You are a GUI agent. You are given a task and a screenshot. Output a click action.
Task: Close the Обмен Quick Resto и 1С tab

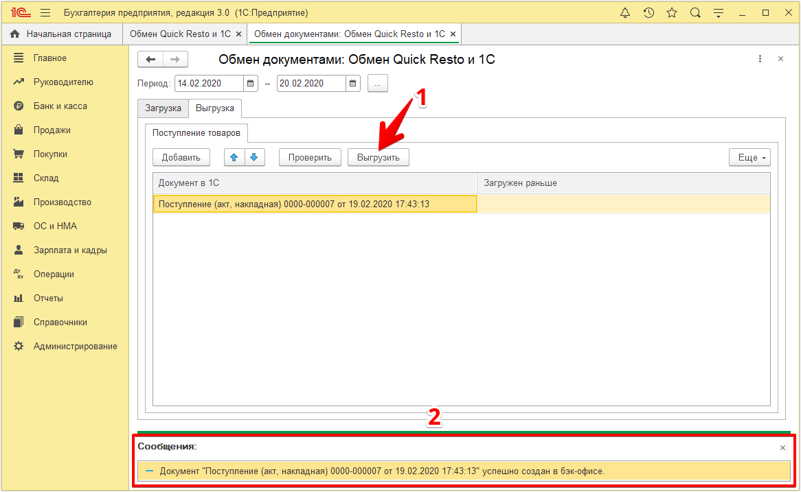click(238, 34)
